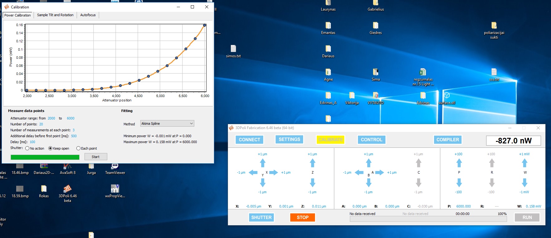Open the fitting Method dropdown
The width and height of the screenshot is (551, 238).
coord(167,124)
